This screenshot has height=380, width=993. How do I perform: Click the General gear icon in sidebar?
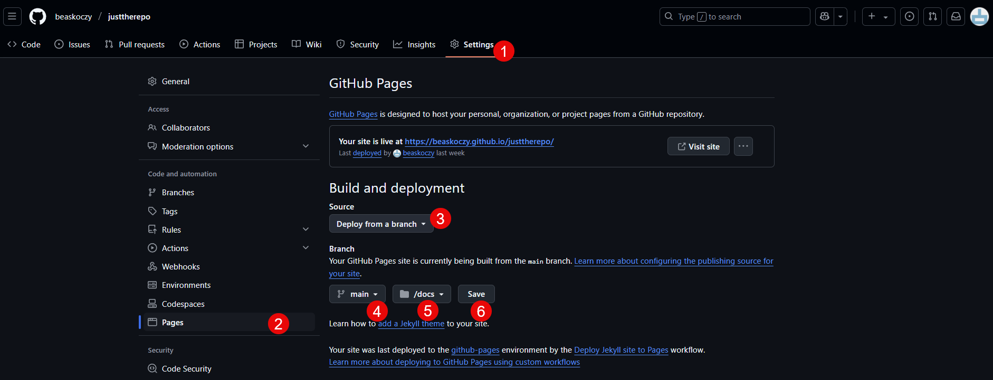click(x=152, y=82)
